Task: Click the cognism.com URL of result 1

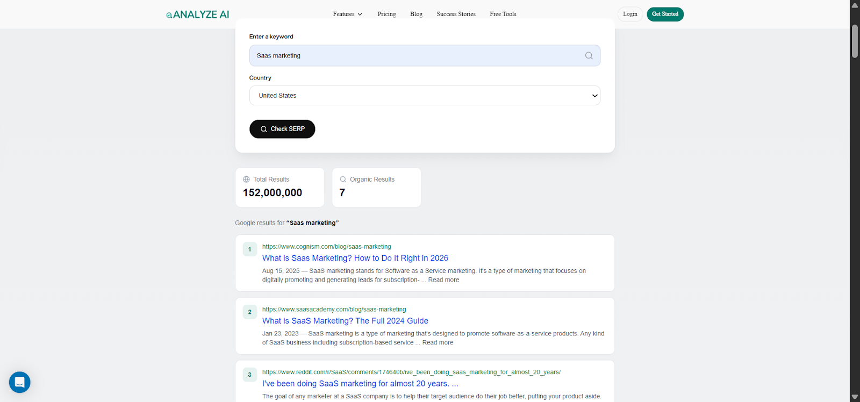Action: (x=327, y=247)
